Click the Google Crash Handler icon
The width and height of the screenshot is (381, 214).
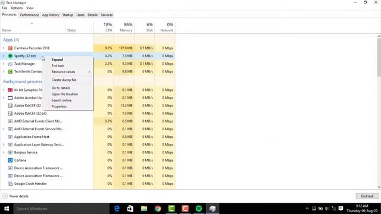coord(10,184)
